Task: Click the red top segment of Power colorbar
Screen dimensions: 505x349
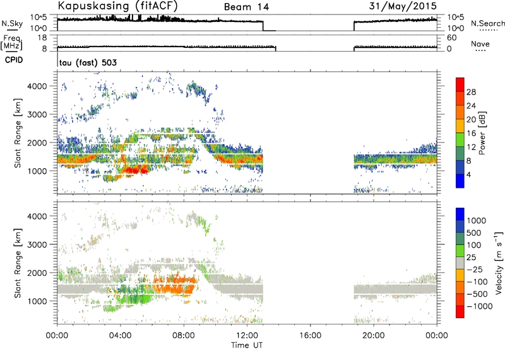Action: [460, 84]
